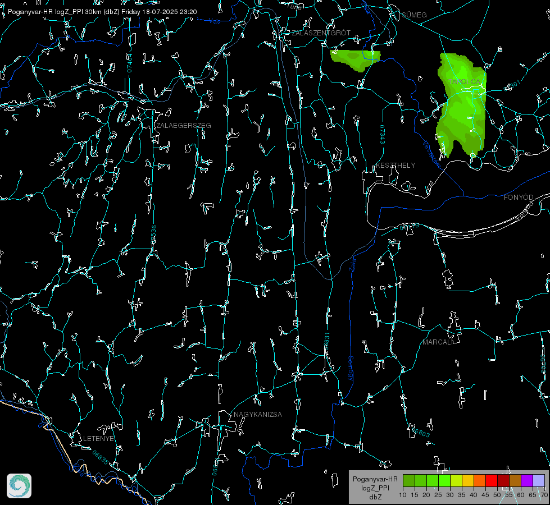Click the swirl logo icon
The width and height of the screenshot is (550, 505).
[x=19, y=486]
